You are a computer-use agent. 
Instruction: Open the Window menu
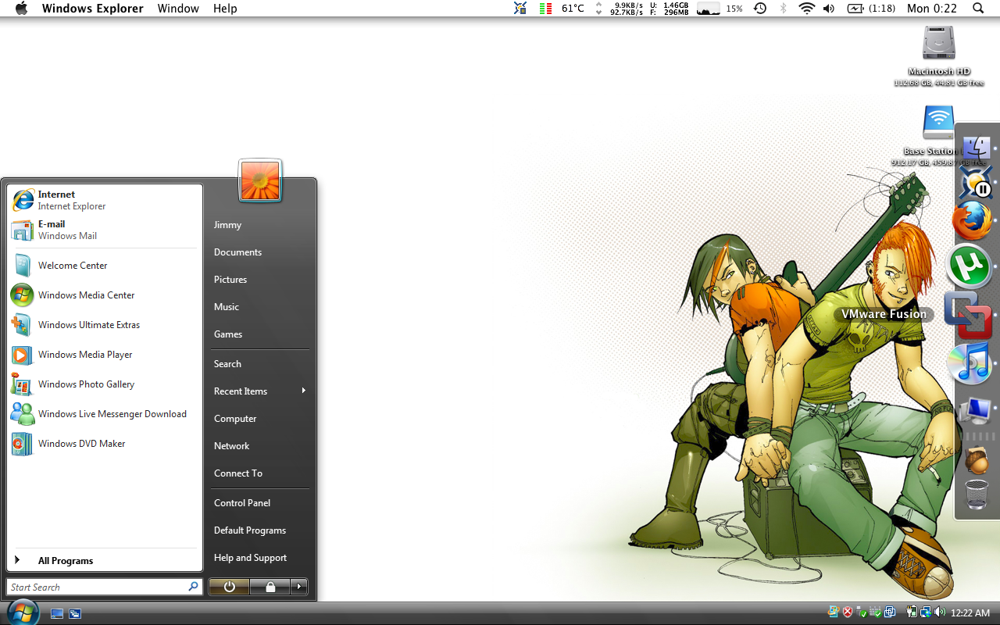[178, 9]
